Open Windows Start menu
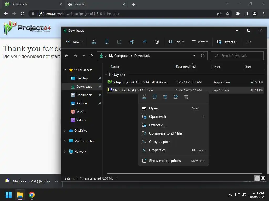The width and height of the screenshot is (269, 201). pos(8,195)
